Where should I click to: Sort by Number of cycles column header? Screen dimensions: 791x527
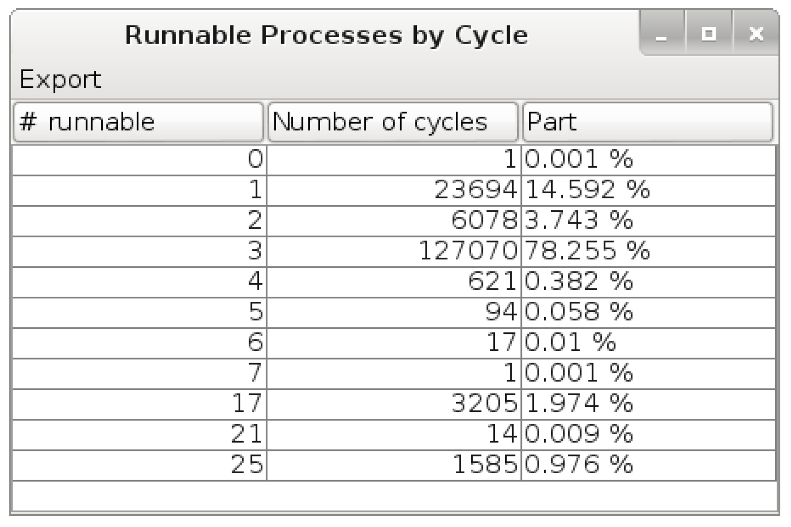[x=393, y=122]
